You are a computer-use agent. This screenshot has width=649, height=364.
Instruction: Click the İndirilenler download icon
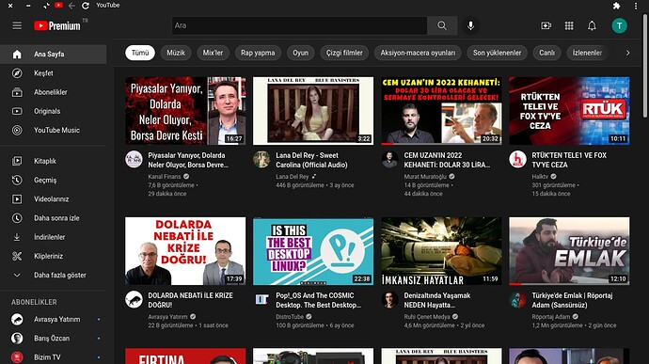click(17, 237)
